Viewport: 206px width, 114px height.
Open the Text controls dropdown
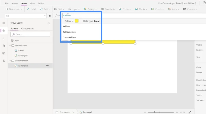(59, 9)
